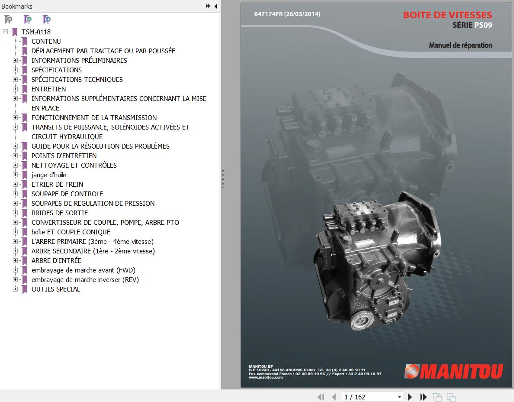The height and width of the screenshot is (402, 514).
Task: Select INFORMATIONS SUPPLÉMENTAIRES CONCERNANT LA MISE EN PLACE
Action: (x=119, y=103)
